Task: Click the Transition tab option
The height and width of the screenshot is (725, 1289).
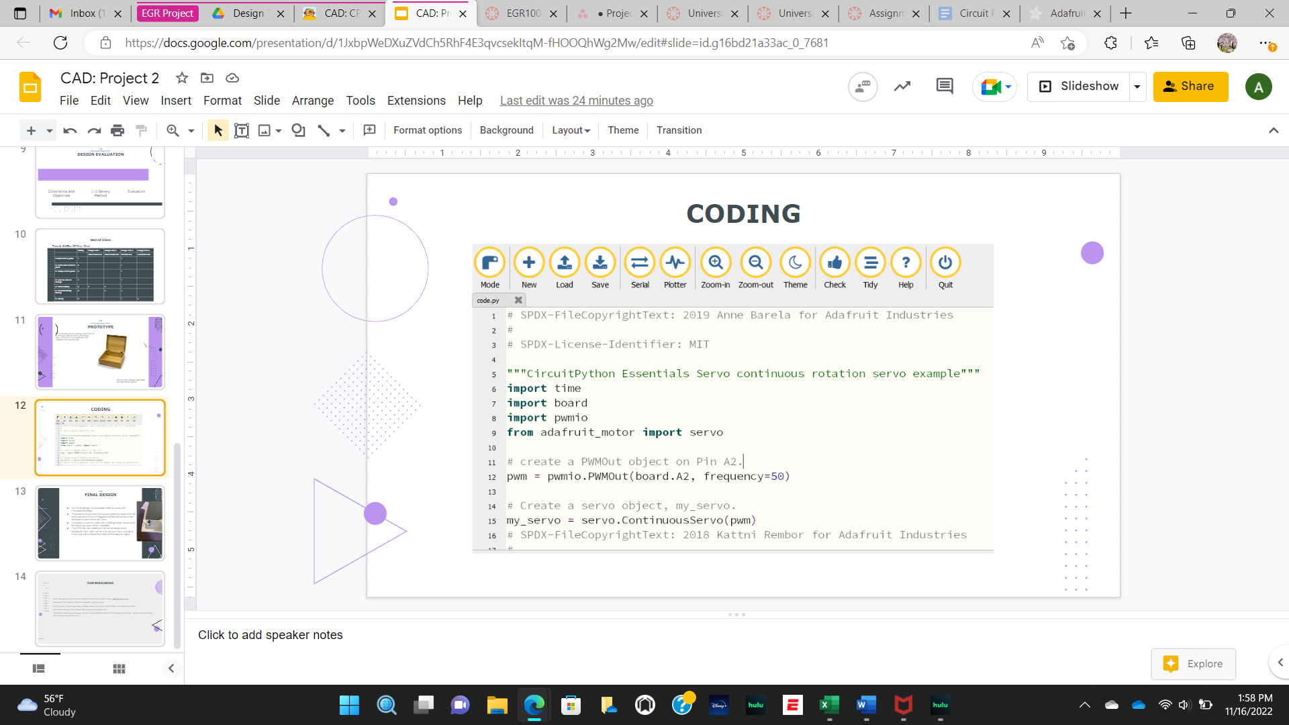Action: tap(680, 131)
